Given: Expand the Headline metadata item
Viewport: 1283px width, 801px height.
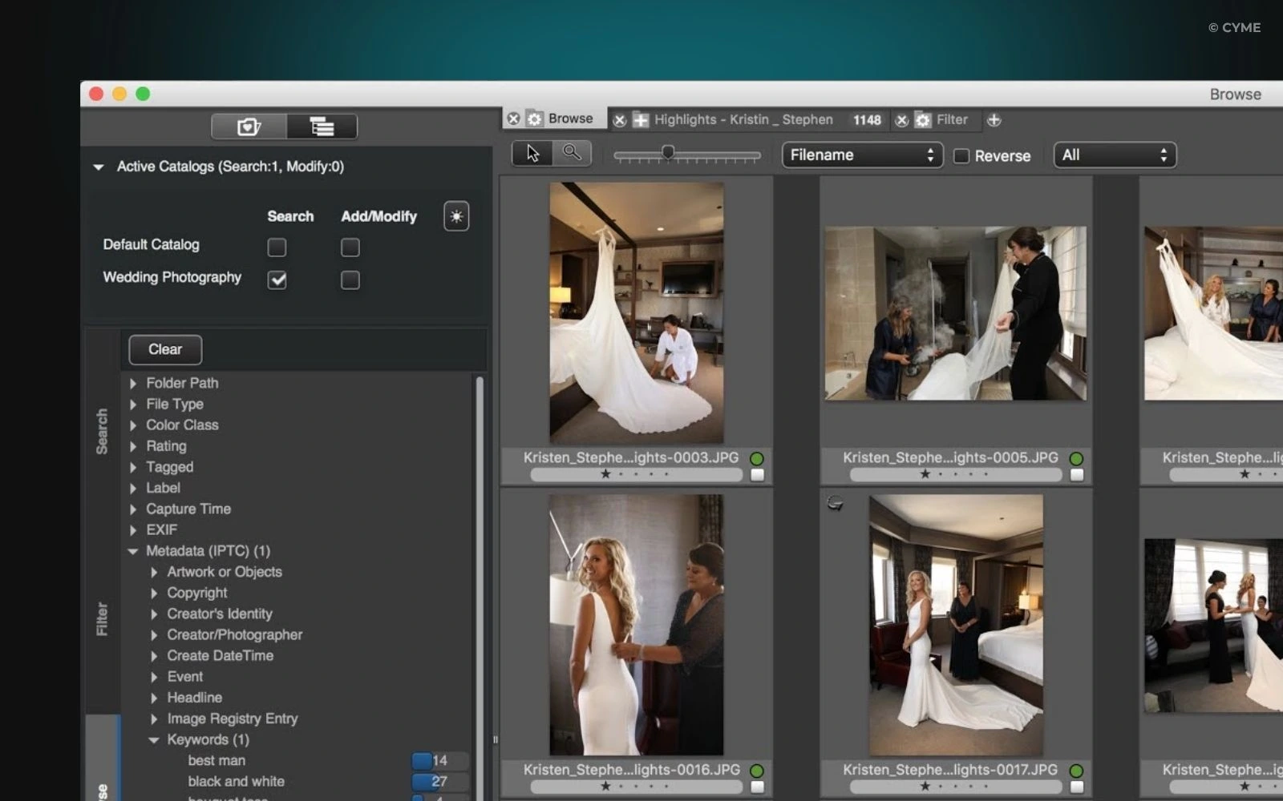Looking at the screenshot, I should coord(154,698).
